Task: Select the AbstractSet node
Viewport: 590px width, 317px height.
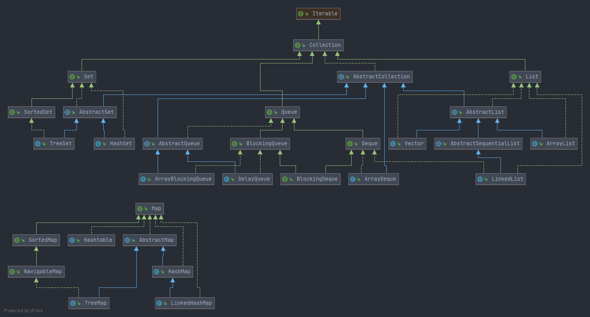Action: point(90,112)
